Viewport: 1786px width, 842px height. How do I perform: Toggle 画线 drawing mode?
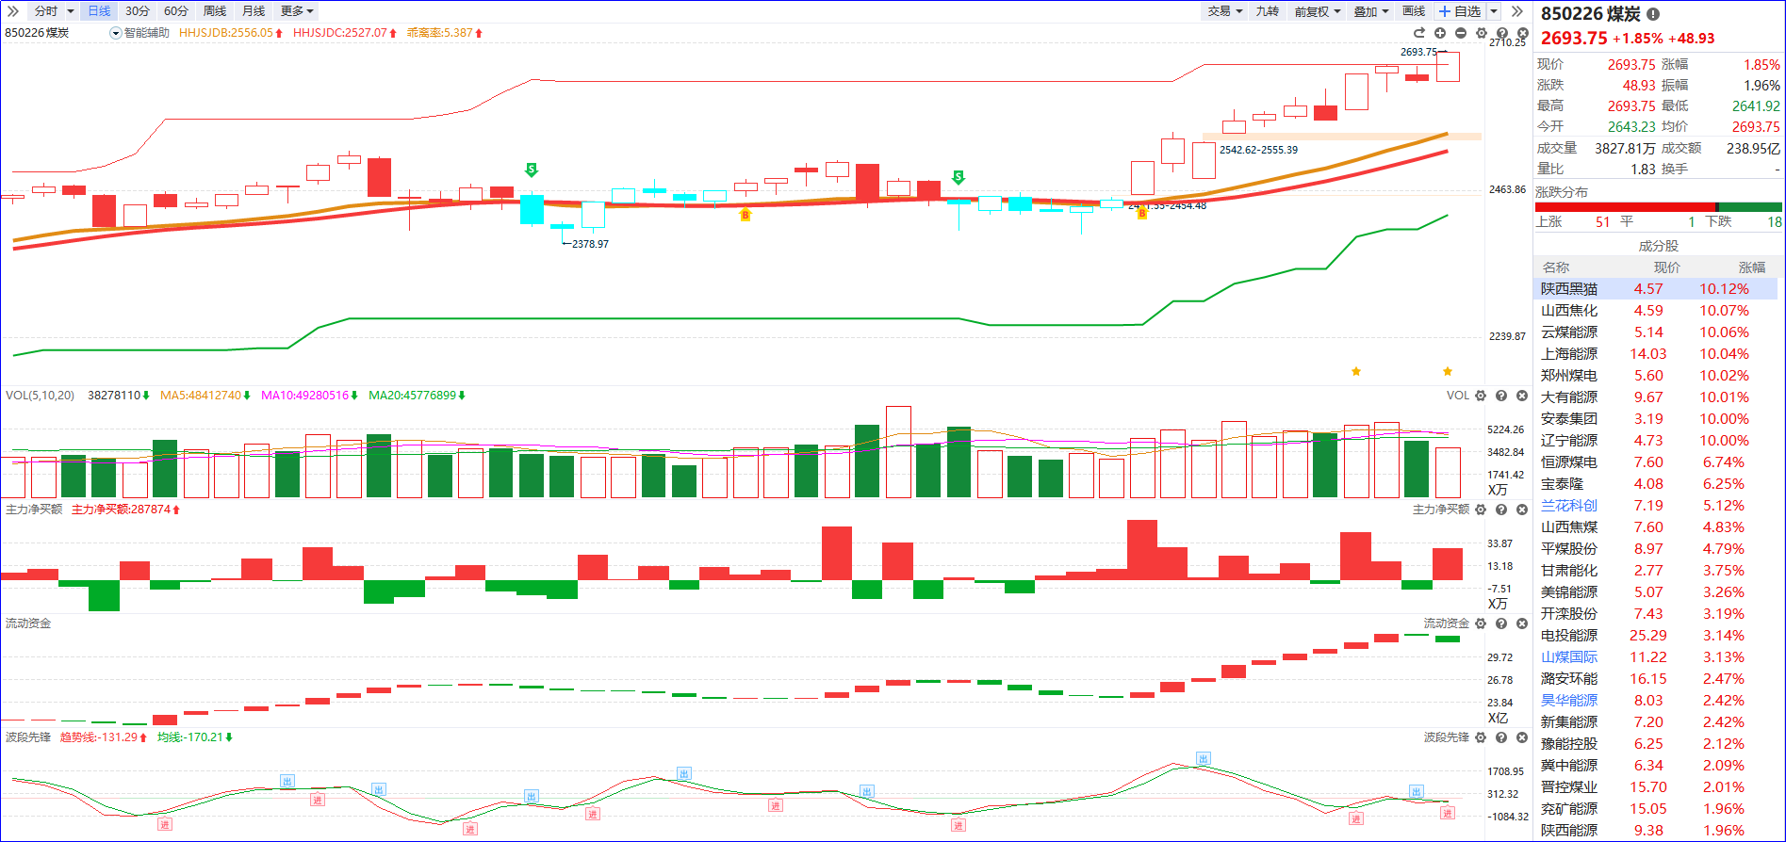pyautogui.click(x=1414, y=11)
